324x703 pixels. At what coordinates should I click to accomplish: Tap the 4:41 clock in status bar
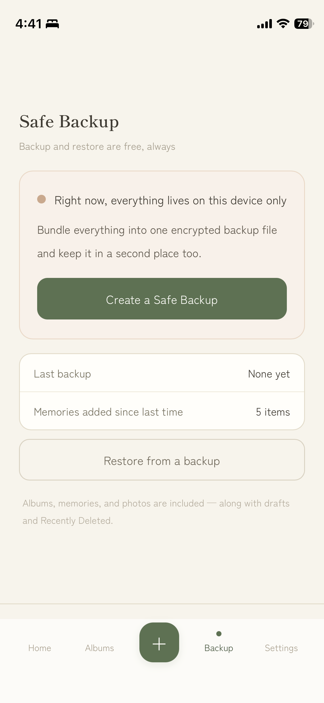[x=29, y=24]
